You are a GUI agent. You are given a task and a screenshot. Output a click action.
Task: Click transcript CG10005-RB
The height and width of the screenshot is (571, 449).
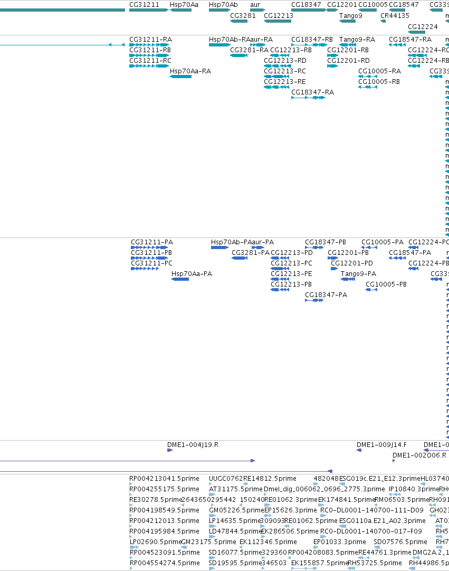click(379, 82)
